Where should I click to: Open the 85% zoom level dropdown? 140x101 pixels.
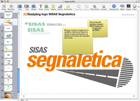pos(24,100)
